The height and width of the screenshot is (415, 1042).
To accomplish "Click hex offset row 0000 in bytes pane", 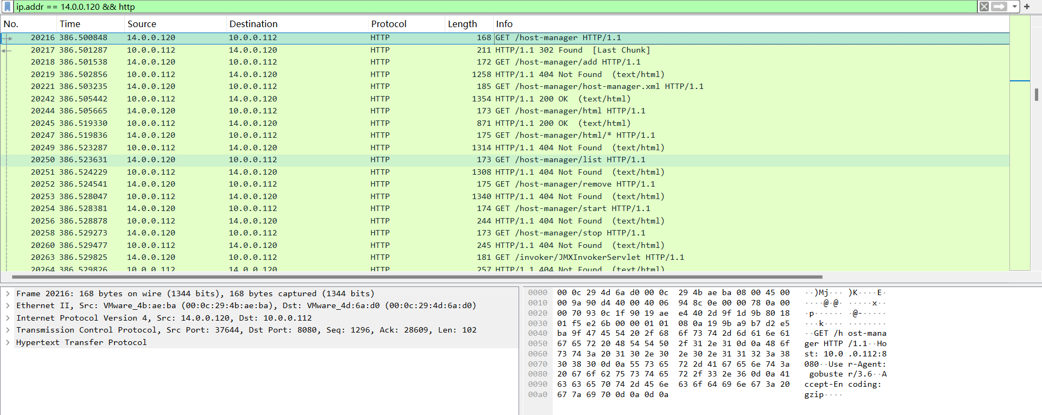I will coord(538,292).
